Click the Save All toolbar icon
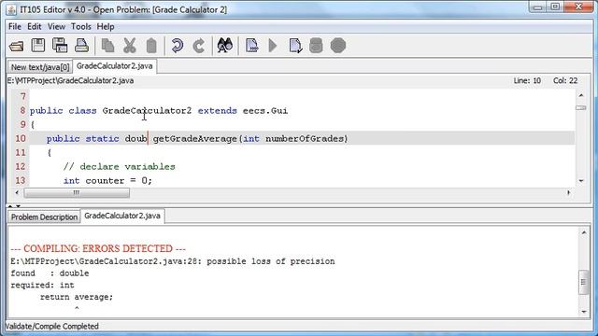598x336 pixels. point(60,46)
